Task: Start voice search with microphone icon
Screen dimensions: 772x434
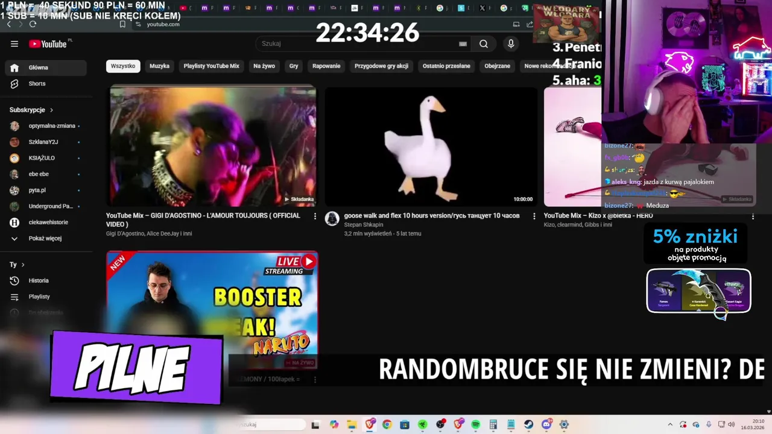Action: [511, 43]
